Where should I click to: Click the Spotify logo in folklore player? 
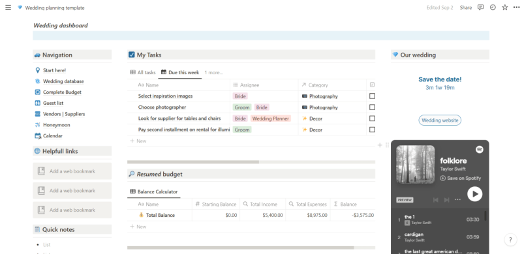point(480,150)
